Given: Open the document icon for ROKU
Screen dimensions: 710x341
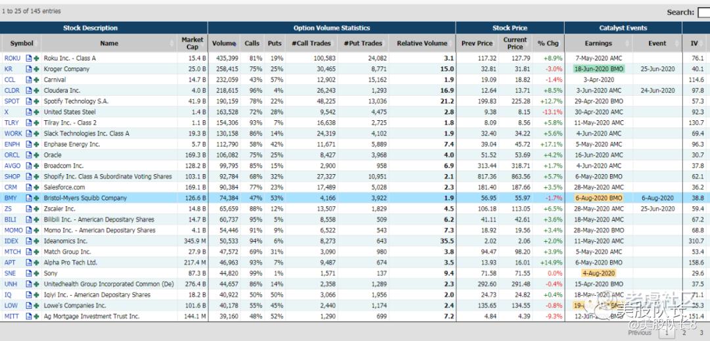Looking at the screenshot, I should 29,58.
